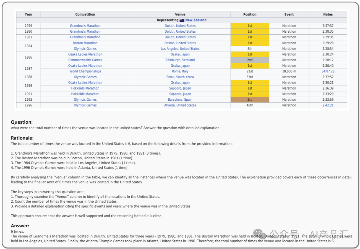Open Duluth, United States link in 1981 row

[x=180, y=37]
